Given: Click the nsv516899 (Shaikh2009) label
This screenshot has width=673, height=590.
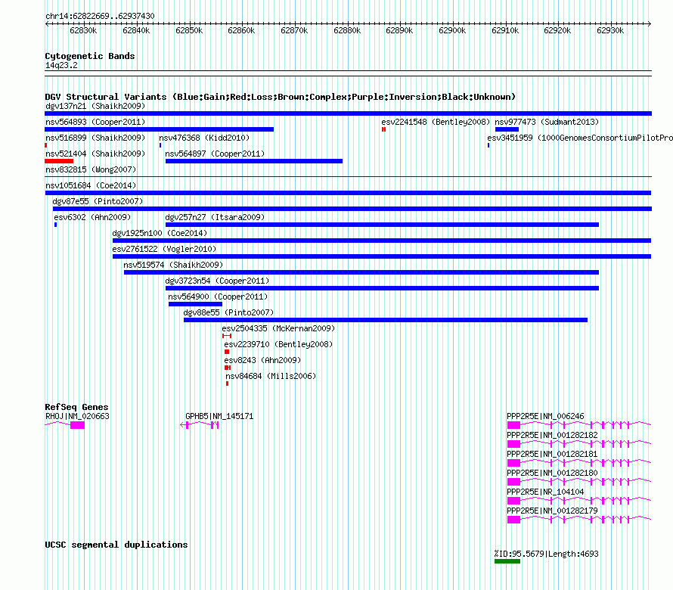Looking at the screenshot, I should (95, 138).
